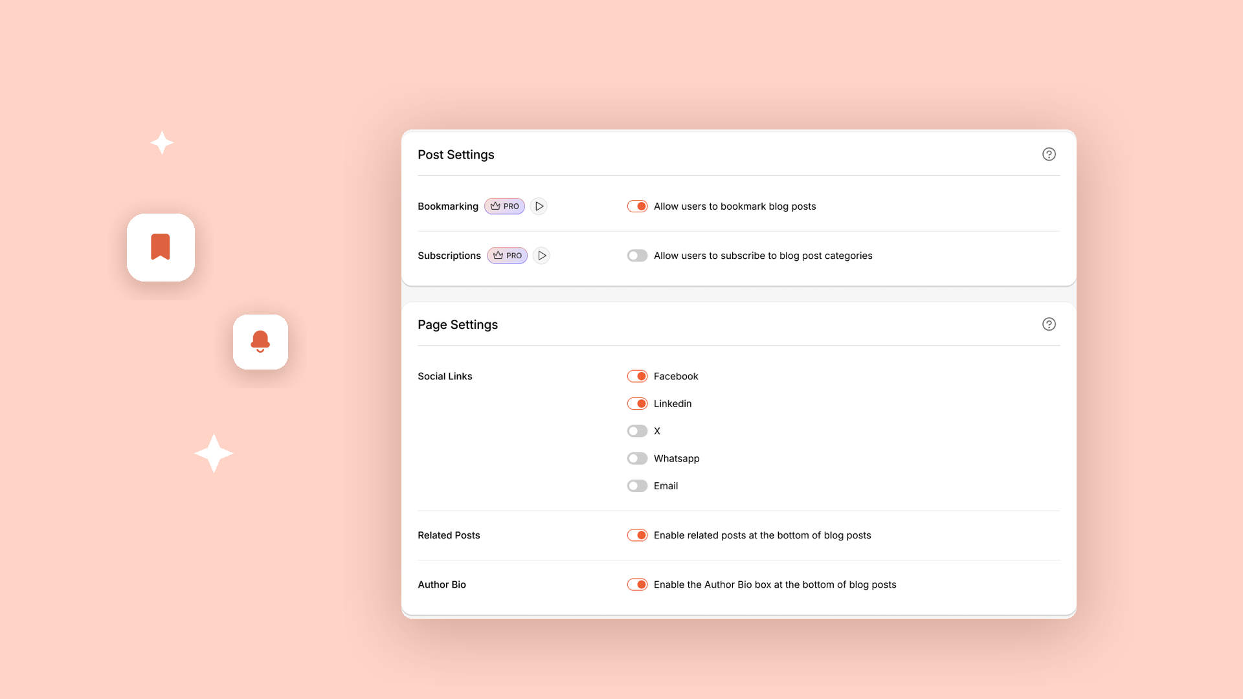Open the Page Settings help icon

coord(1049,324)
